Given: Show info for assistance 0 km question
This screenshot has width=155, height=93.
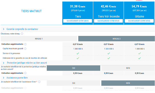Looking at the screenshot, I should 39,82.
